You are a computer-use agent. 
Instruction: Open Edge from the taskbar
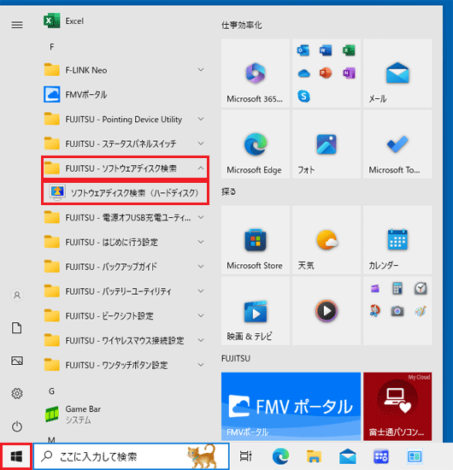(281, 456)
